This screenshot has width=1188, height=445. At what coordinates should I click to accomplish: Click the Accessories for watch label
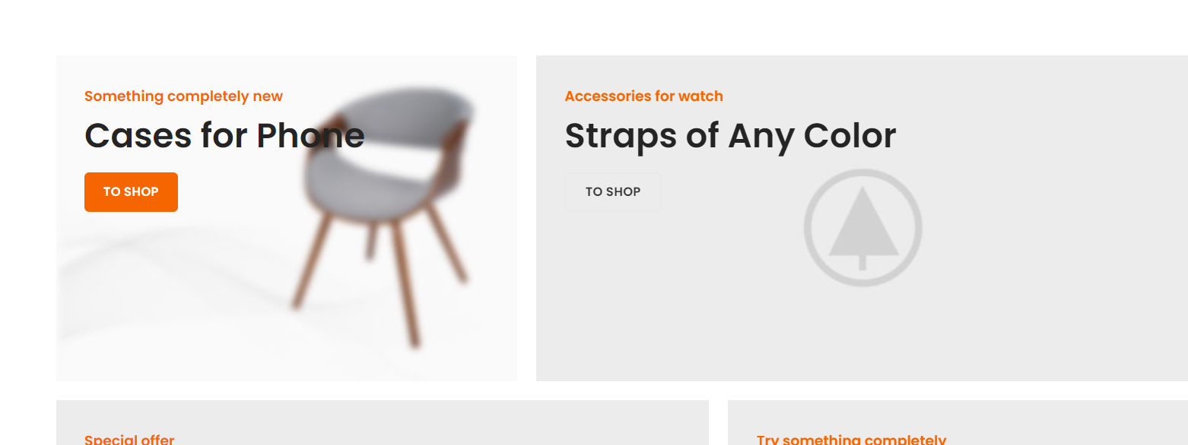643,96
